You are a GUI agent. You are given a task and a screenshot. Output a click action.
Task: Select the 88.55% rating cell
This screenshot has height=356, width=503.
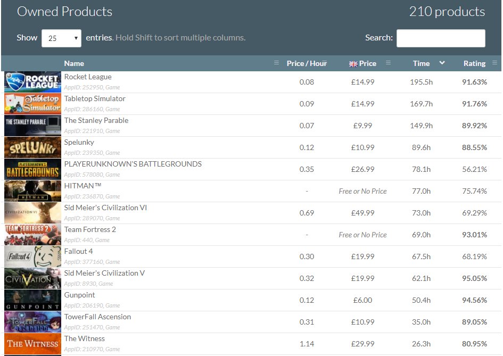coord(474,147)
